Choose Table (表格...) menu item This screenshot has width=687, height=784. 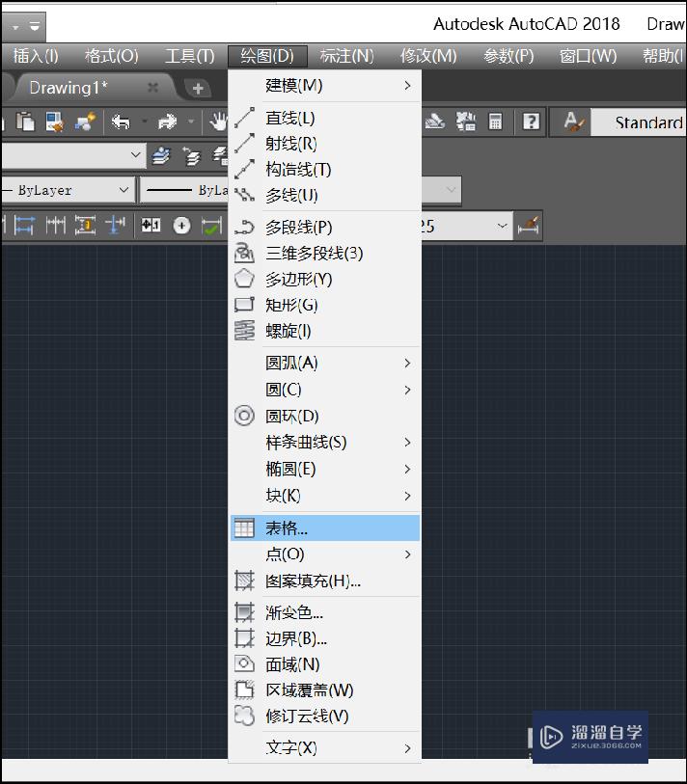click(324, 528)
